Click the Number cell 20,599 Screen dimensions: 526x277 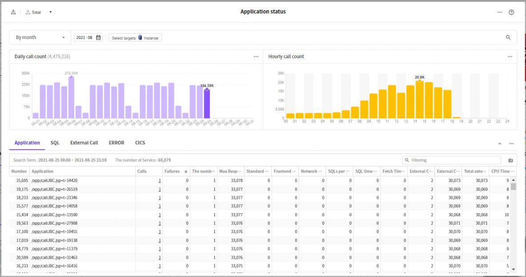(22, 257)
